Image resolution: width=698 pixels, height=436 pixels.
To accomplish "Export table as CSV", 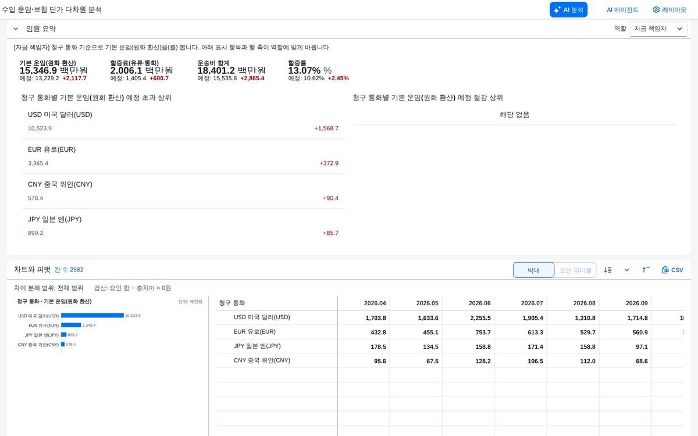I will [x=672, y=270].
